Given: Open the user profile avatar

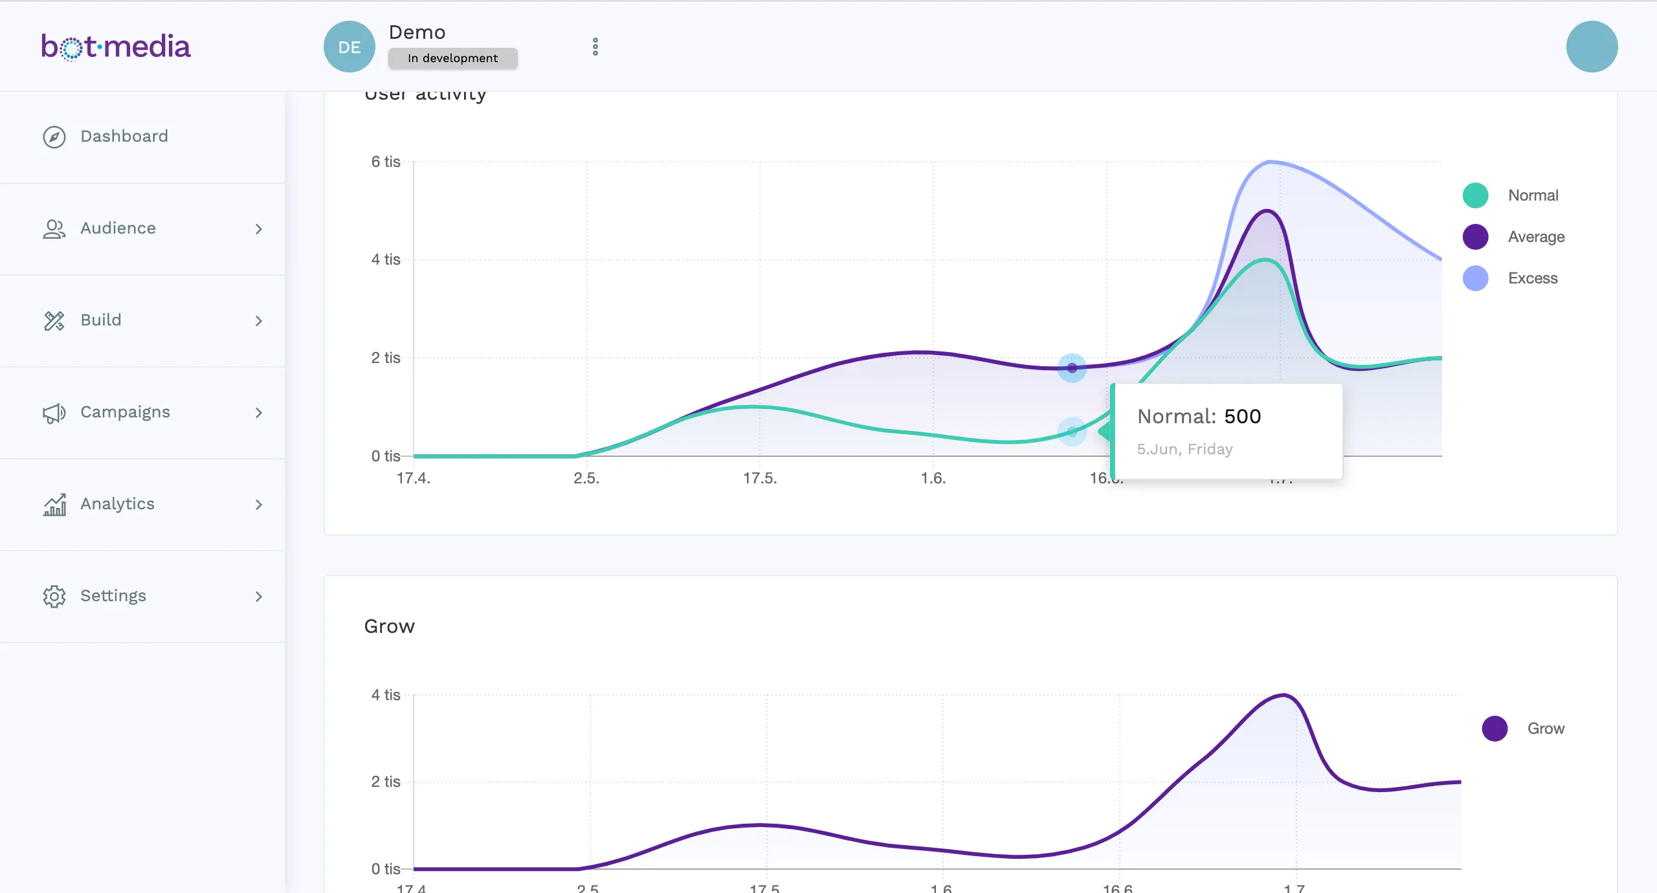Looking at the screenshot, I should (x=1592, y=47).
